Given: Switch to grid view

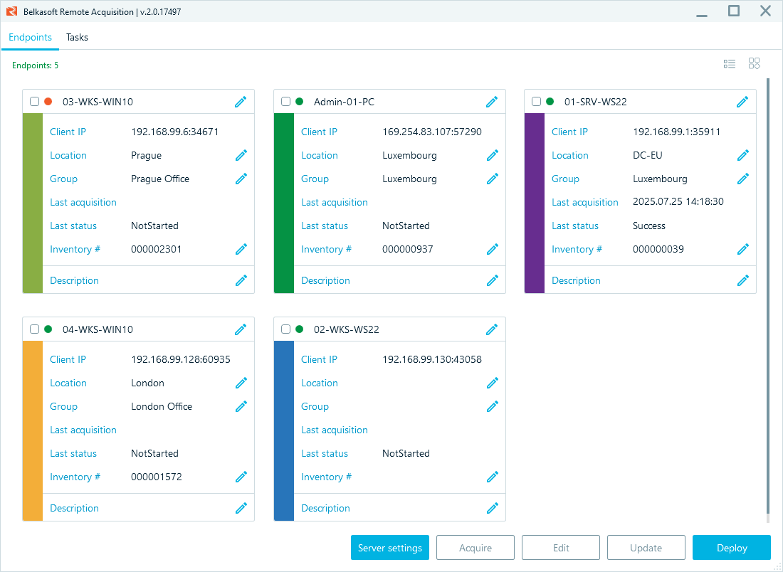Looking at the screenshot, I should point(754,63).
